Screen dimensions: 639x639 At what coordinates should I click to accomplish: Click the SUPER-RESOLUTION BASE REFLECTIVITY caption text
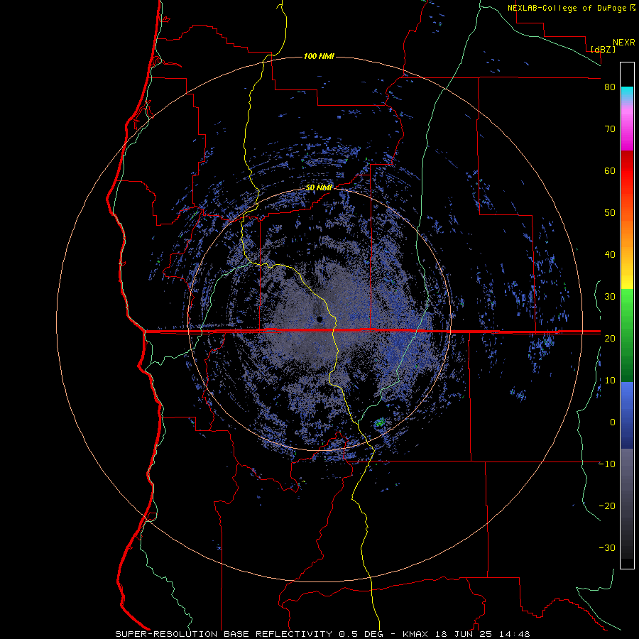click(224, 634)
